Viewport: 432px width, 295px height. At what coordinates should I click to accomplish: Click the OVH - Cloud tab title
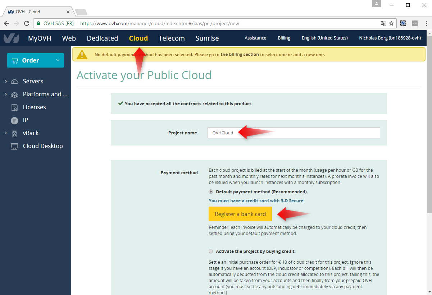[28, 12]
